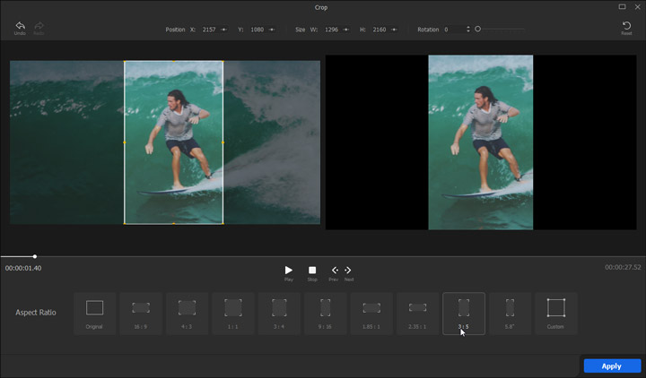Click the top-center crop handle

coord(174,61)
